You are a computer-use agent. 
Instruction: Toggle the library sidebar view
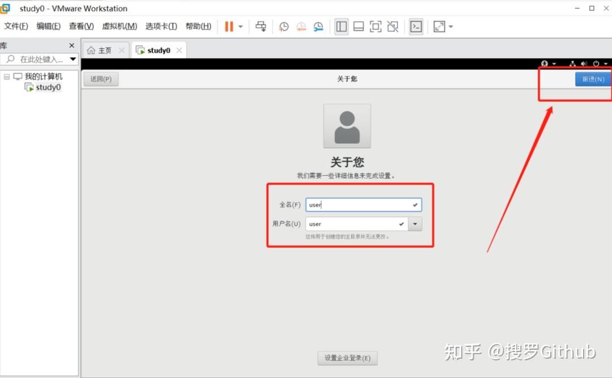[x=341, y=27]
